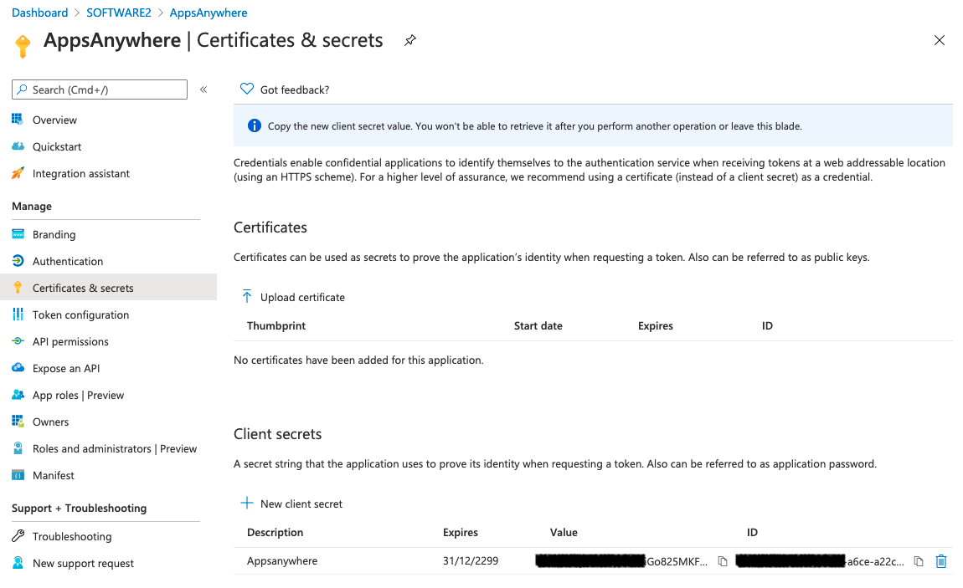Click the info icon in banner
The image size is (963, 588).
coord(254,126)
